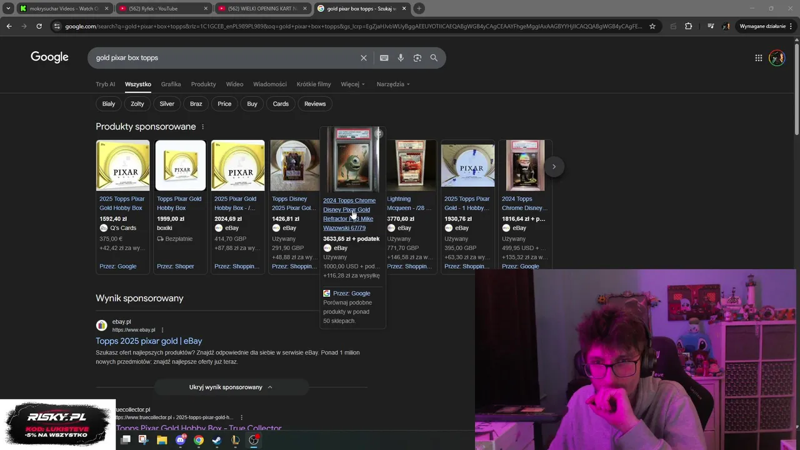Show next sponsored products with arrow
The image size is (800, 450).
click(x=554, y=166)
